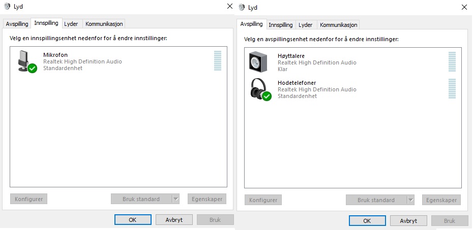The width and height of the screenshot is (473, 230).
Task: Click Bruk standard in left window
Action: point(141,199)
